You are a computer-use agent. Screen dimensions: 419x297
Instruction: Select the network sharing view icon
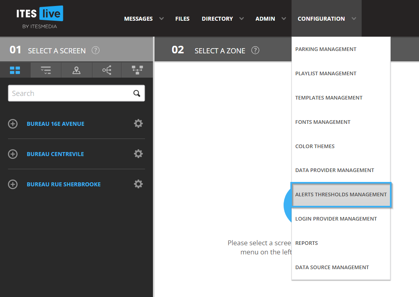coord(107,70)
